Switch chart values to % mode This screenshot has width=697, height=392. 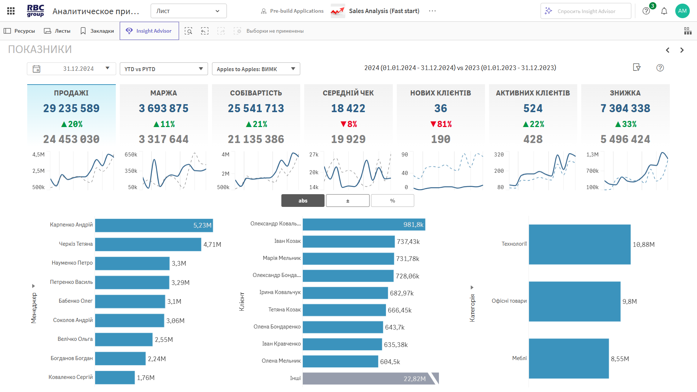click(392, 201)
